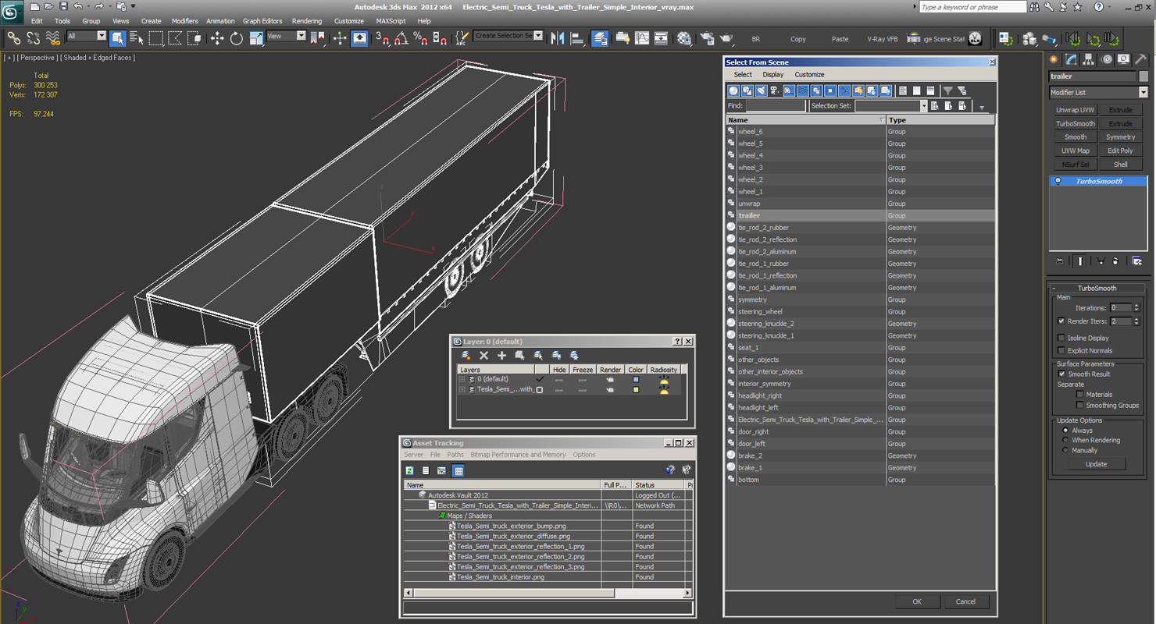
Task: Select the Always update option
Action: coord(1065,431)
